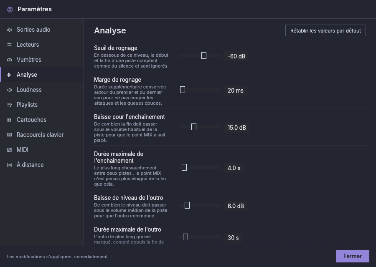The height and width of the screenshot is (267, 376).
Task: Click the 4.0 s value field
Action: click(x=234, y=168)
